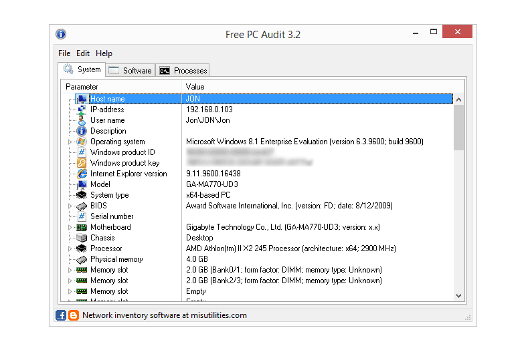The height and width of the screenshot is (350, 526).
Task: Open the Help menu
Action: click(x=104, y=53)
